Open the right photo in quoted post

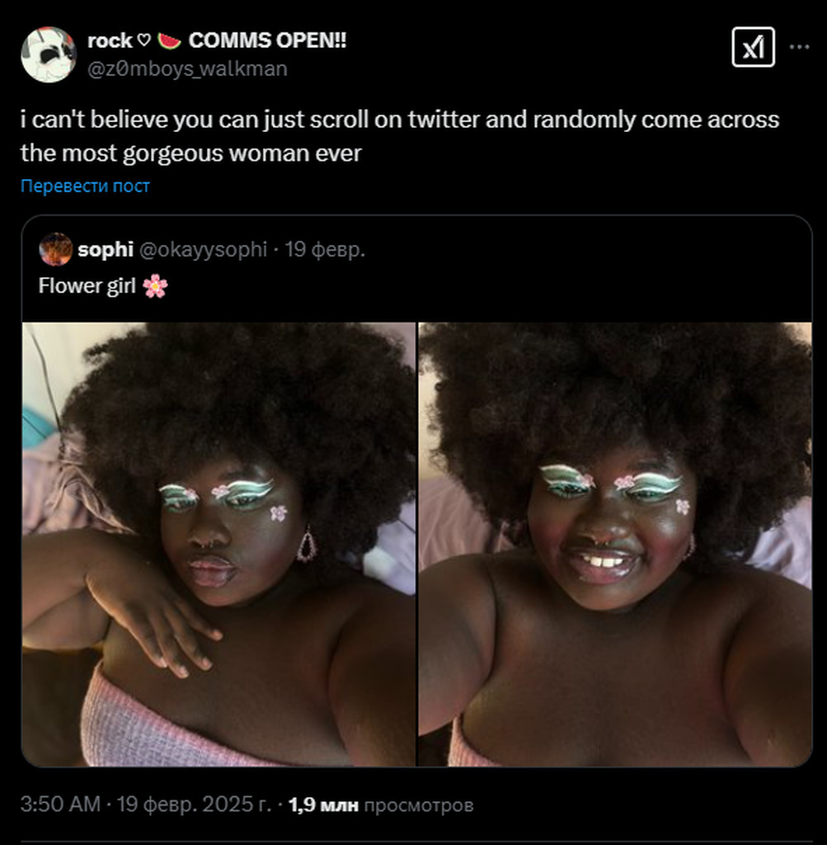[615, 544]
